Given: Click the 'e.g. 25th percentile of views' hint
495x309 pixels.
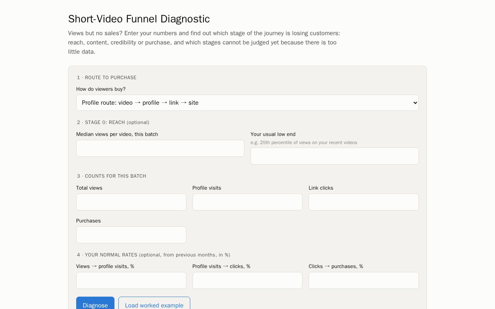Looking at the screenshot, I should click(304, 143).
